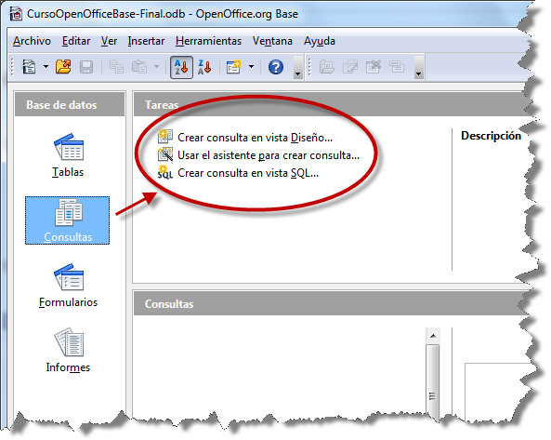Click the Rename query icon
551x440 pixels.
(x=397, y=66)
